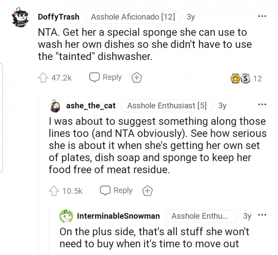
Task: Reply to ashe_the_cat's comment
Action: click(116, 191)
